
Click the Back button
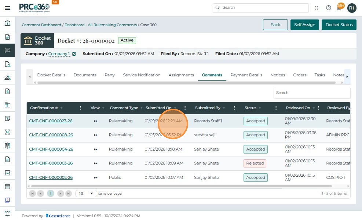275,25
